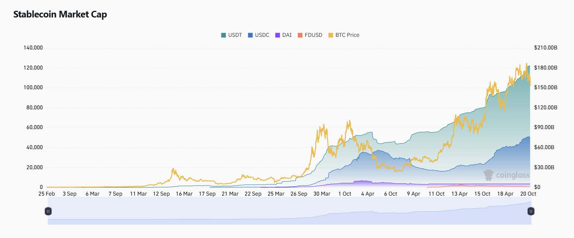This screenshot has height=238, width=574.
Task: Click the 17 Sep date label
Action: pyautogui.click(x=207, y=194)
